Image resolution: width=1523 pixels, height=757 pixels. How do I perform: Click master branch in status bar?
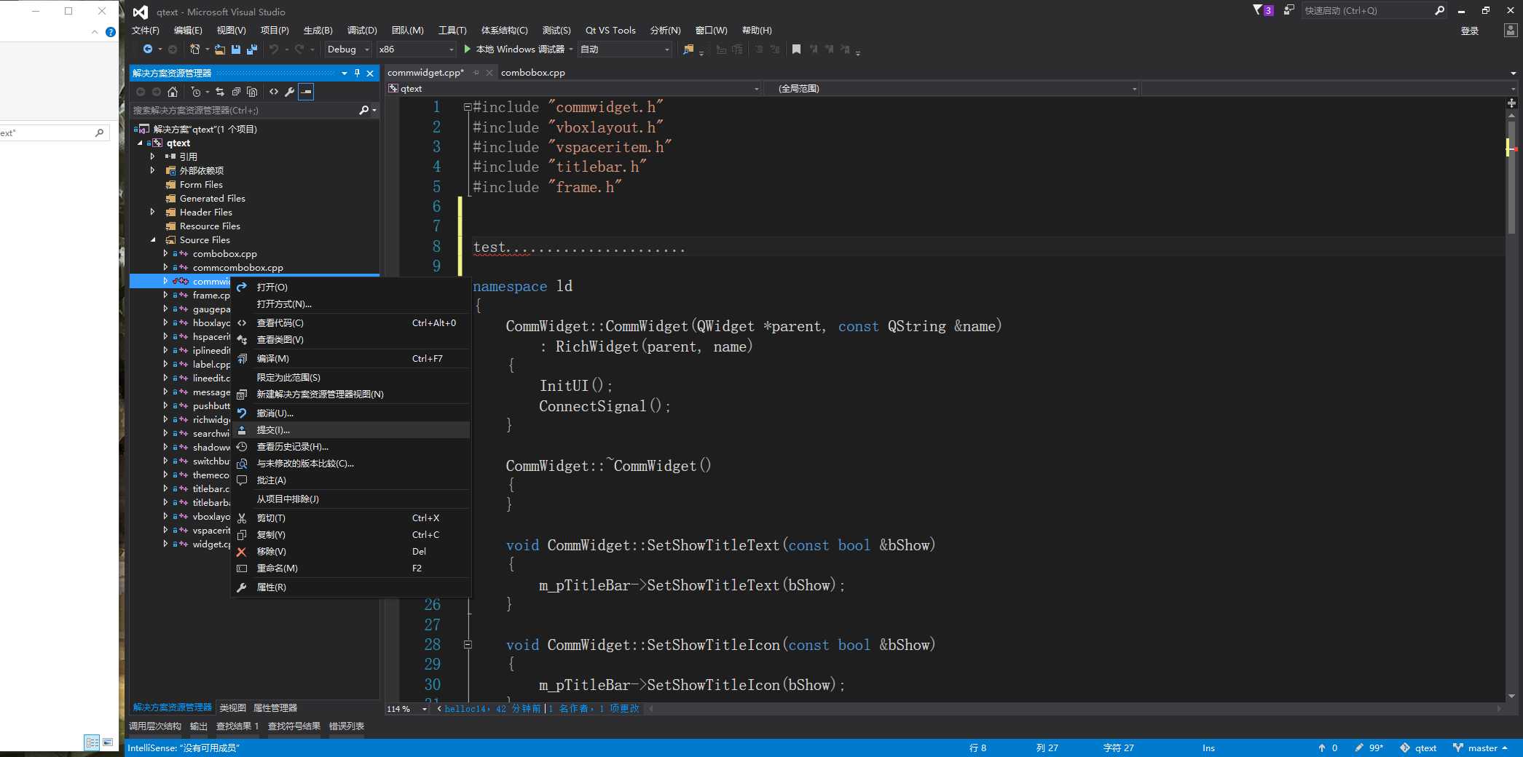(1480, 748)
